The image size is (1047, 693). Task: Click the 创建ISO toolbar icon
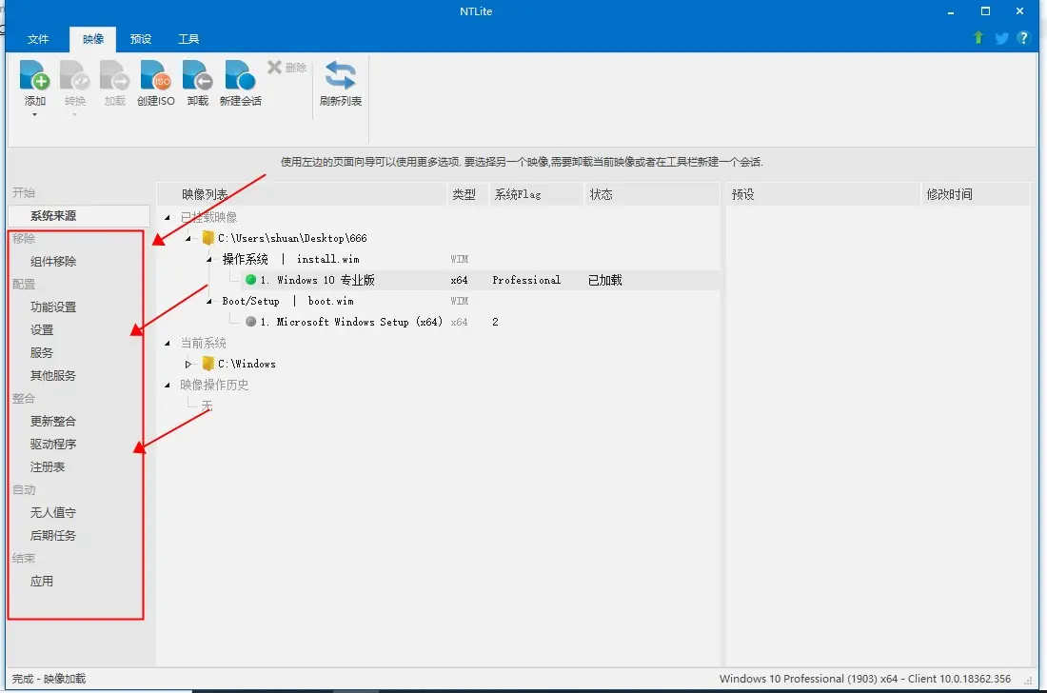(x=155, y=75)
